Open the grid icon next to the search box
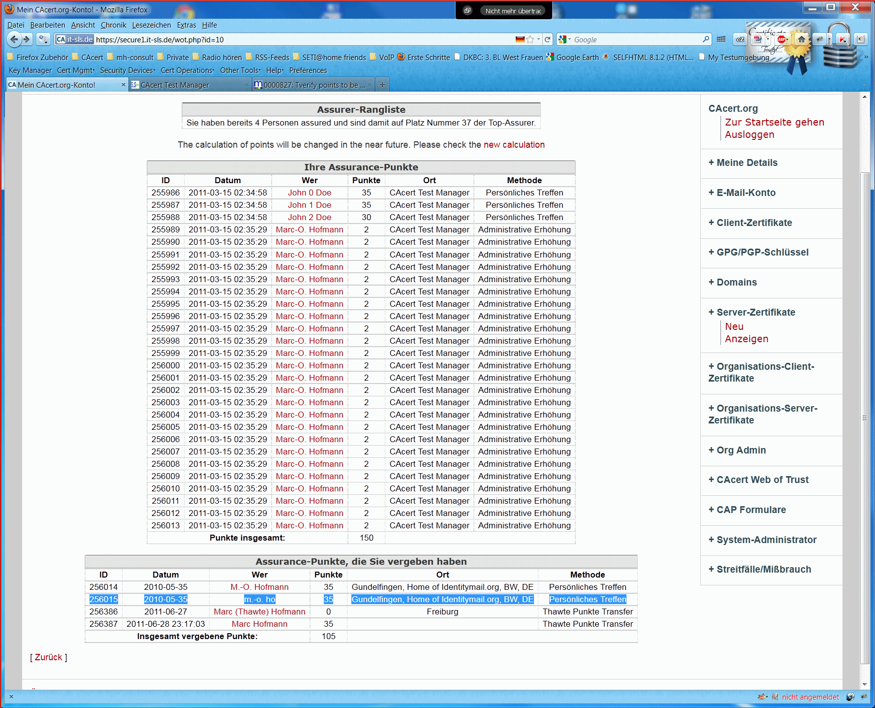Viewport: 875px width, 708px height. point(721,39)
